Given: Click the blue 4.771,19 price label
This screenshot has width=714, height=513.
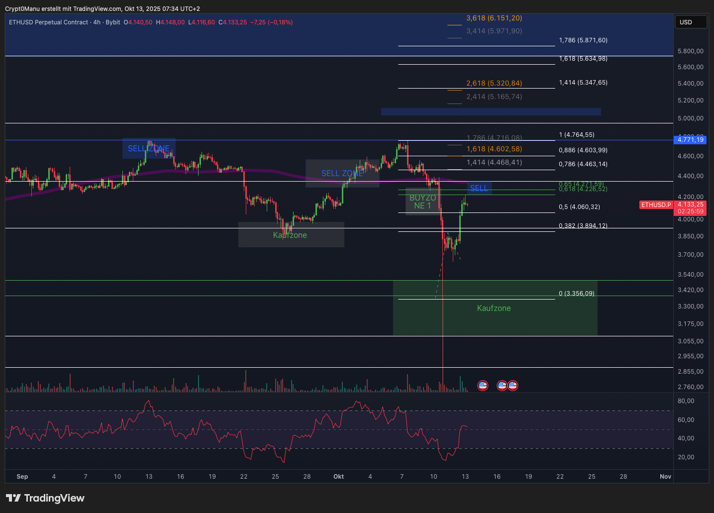Looking at the screenshot, I should pos(691,140).
